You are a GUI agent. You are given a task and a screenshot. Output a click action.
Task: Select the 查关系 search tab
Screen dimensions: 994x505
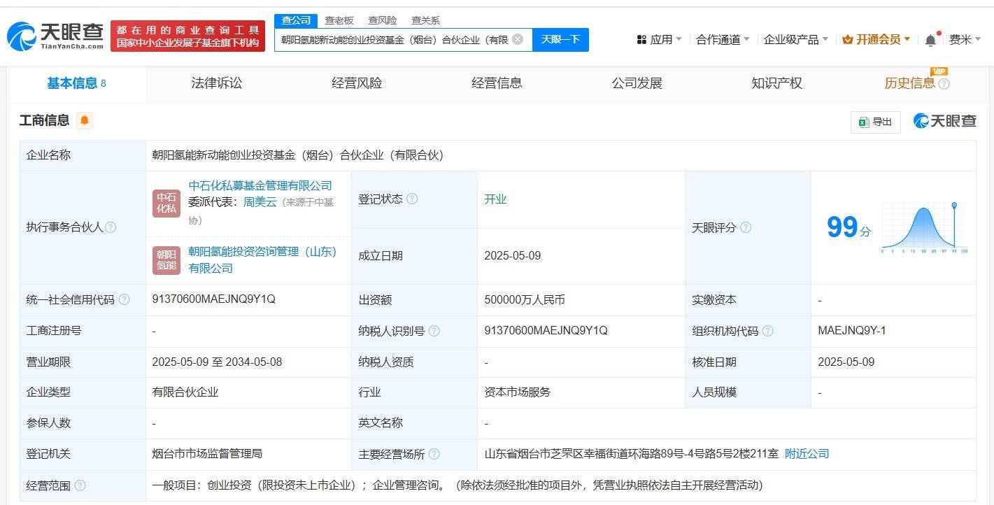click(425, 20)
